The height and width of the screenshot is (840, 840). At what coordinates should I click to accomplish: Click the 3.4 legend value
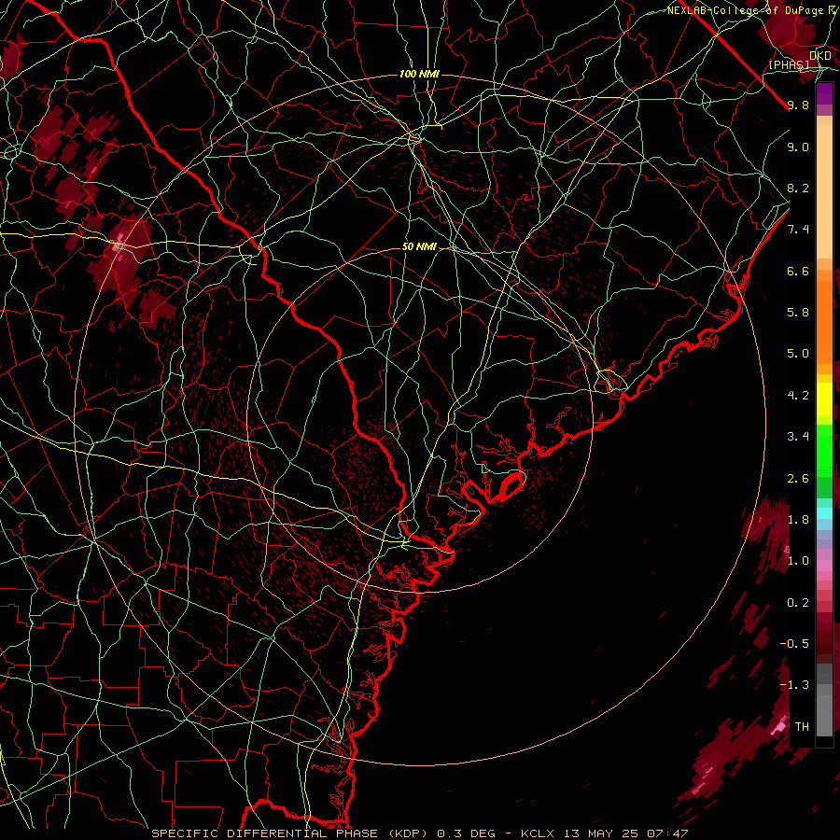[x=798, y=437]
